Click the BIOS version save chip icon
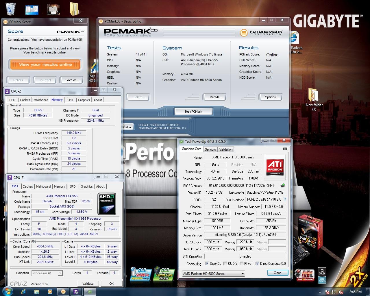Viewport: 370px width, 296px height. [283, 186]
